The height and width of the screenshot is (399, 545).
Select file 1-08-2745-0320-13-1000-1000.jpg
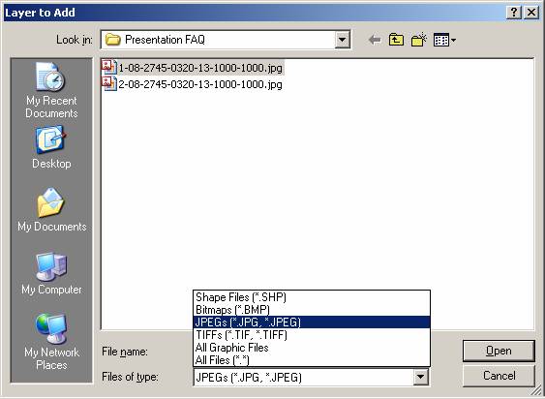point(193,67)
